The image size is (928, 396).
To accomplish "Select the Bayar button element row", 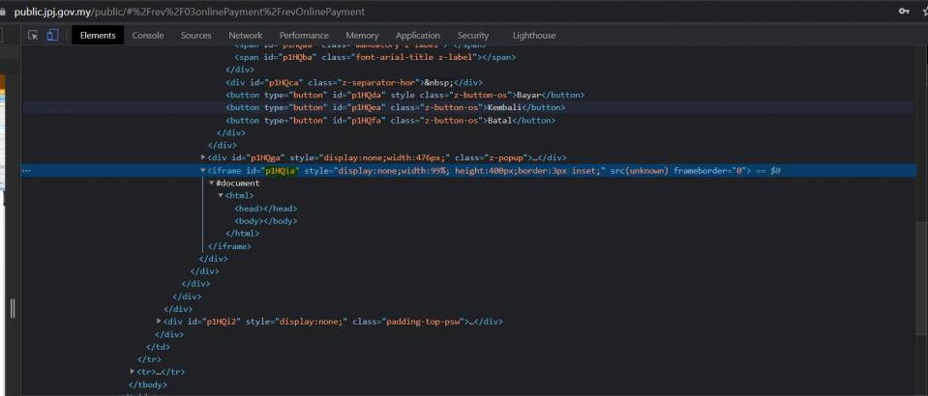I will point(404,96).
